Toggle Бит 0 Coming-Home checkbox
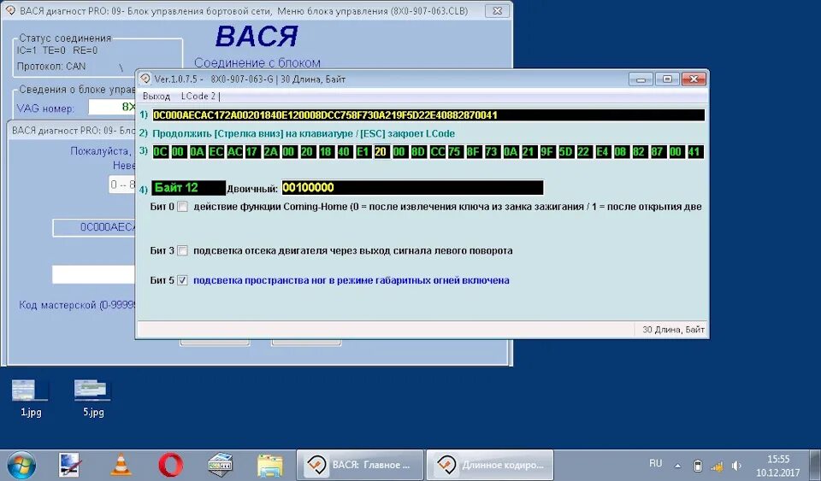821x481 pixels. 182,207
